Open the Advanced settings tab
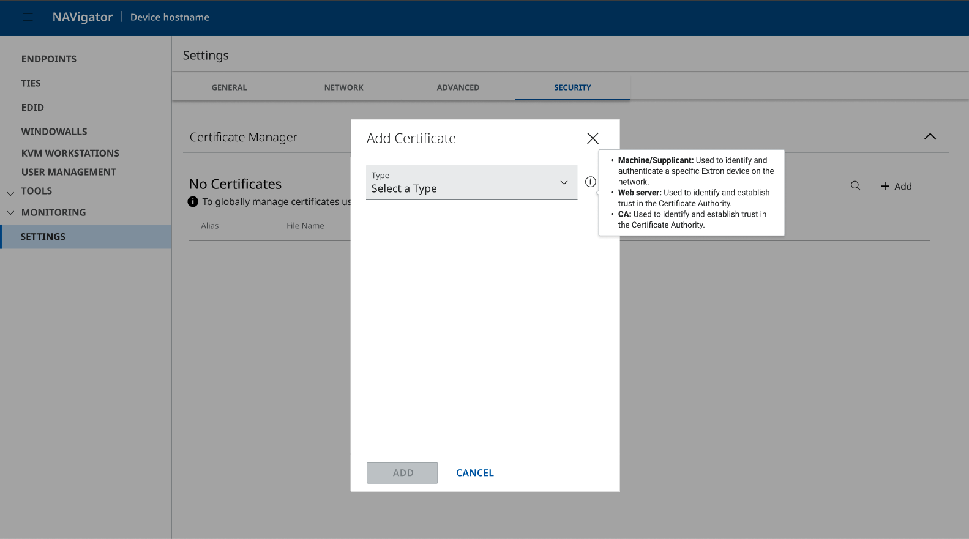 click(458, 87)
